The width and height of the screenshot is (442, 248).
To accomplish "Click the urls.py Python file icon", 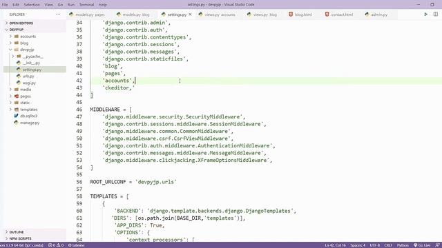I will tap(19, 76).
